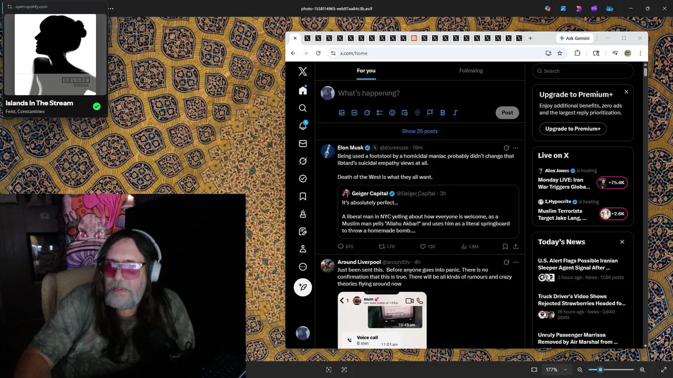The width and height of the screenshot is (673, 378).
Task: Open Grok actions on Around Liverpool post
Action: 506,262
